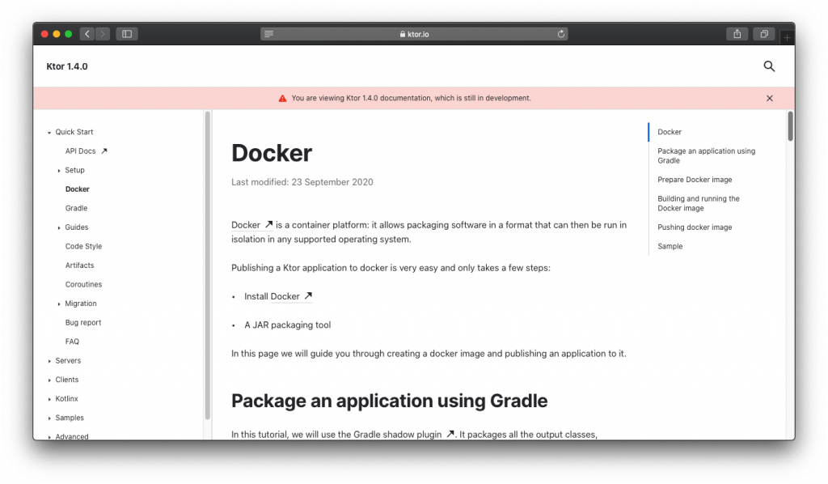Open the Artifacts page

(79, 265)
